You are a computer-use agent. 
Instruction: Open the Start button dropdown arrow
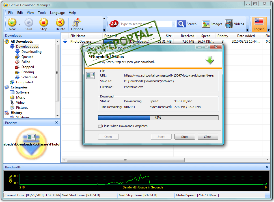36,24
